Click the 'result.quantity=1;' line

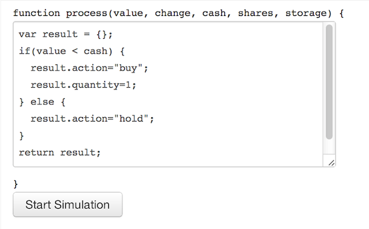point(84,85)
